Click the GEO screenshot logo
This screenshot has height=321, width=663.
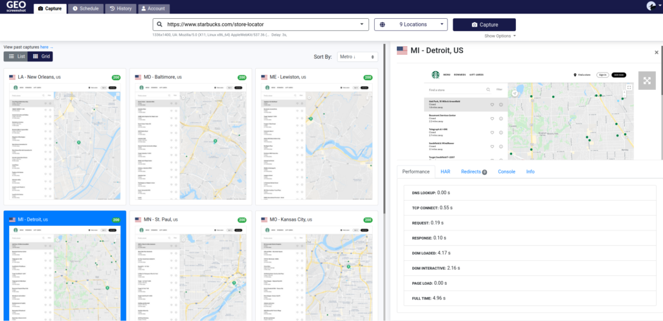16,6
